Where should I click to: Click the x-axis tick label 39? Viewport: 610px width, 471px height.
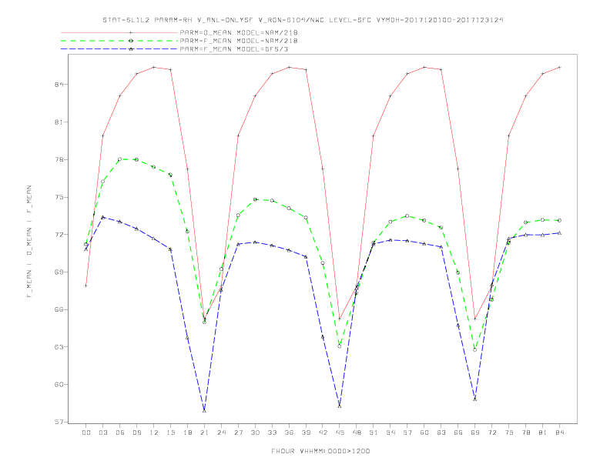pos(307,433)
